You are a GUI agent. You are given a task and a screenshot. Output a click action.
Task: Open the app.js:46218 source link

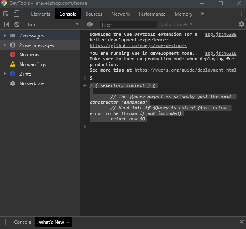221,53
